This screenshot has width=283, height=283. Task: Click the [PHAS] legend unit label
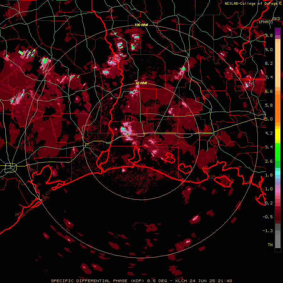click(266, 22)
